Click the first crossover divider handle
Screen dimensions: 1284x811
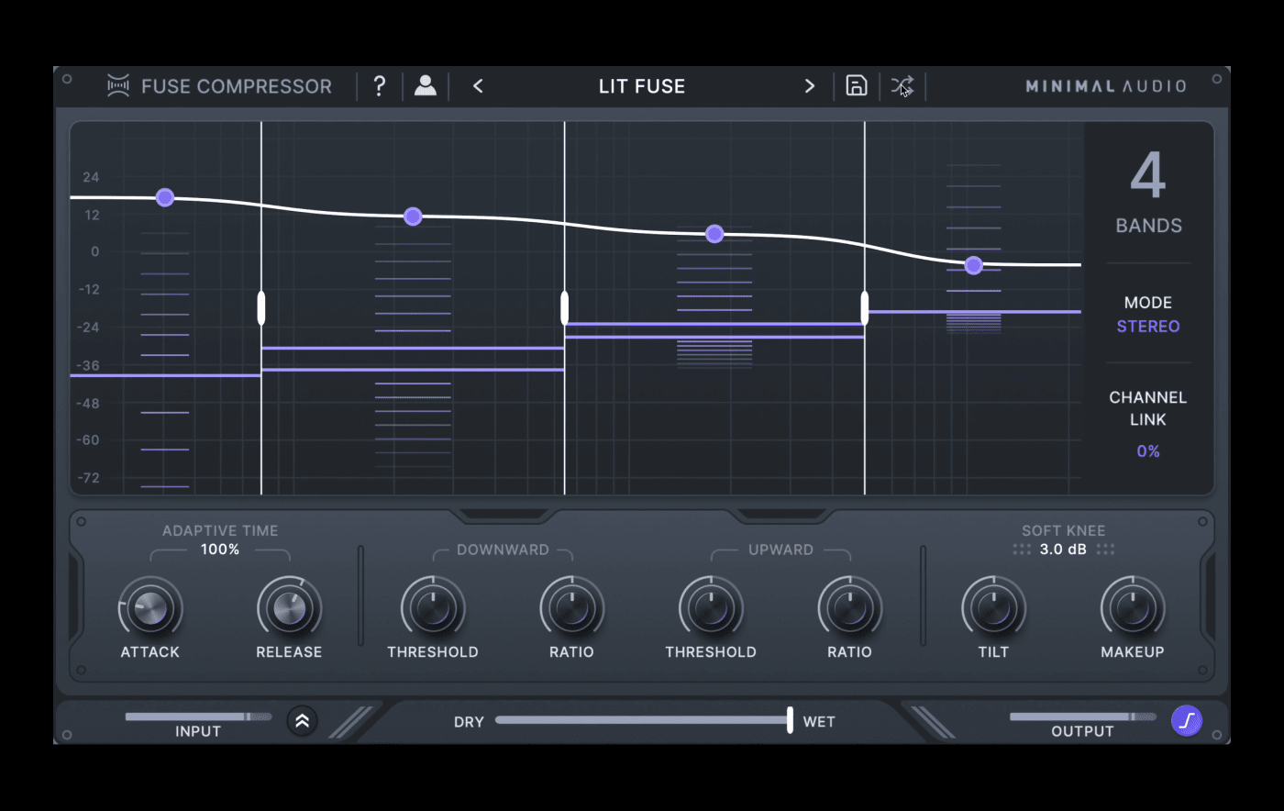click(261, 308)
